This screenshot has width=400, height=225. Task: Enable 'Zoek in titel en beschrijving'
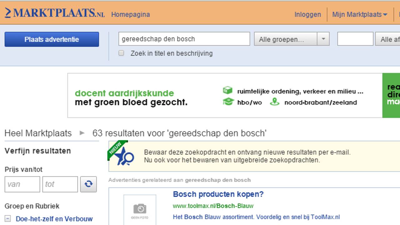click(x=121, y=53)
